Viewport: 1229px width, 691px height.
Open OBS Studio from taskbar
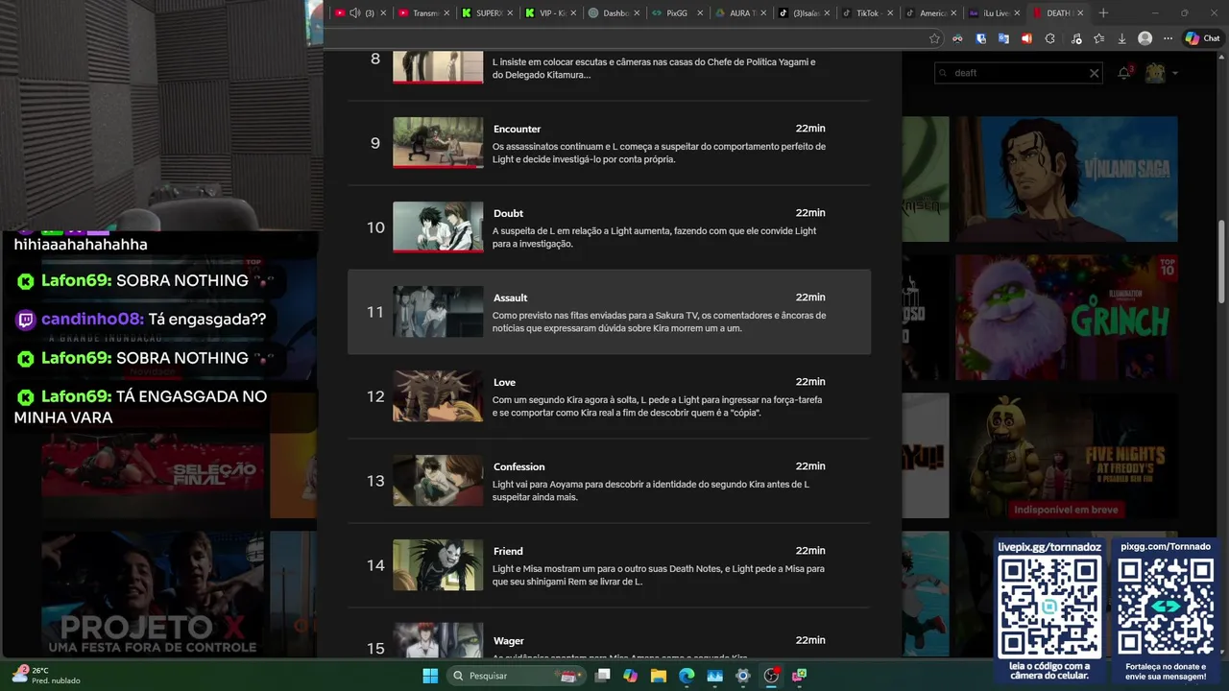771,676
